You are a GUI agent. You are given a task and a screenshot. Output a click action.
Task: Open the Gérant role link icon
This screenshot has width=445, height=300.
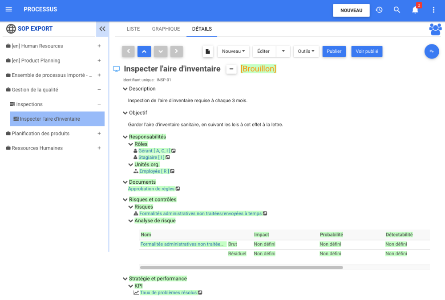click(x=174, y=151)
